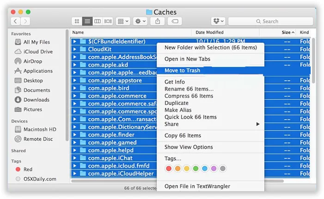Open Share submenu in context menu
This screenshot has width=324, height=199.
[x=212, y=124]
